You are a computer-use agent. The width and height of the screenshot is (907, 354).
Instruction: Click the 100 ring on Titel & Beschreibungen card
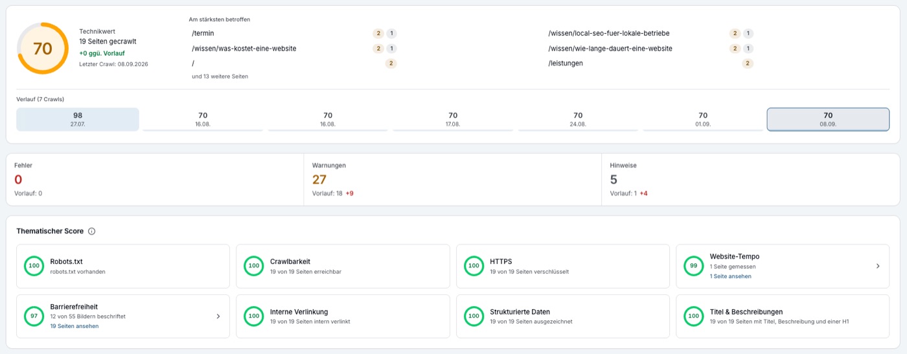tap(694, 316)
